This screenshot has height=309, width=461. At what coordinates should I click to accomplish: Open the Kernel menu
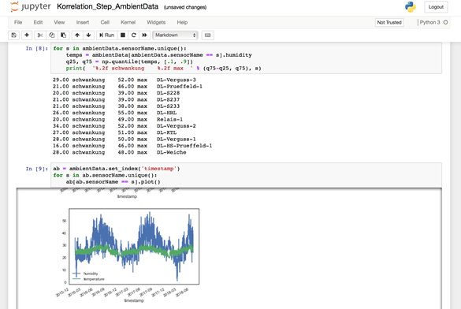click(x=128, y=22)
